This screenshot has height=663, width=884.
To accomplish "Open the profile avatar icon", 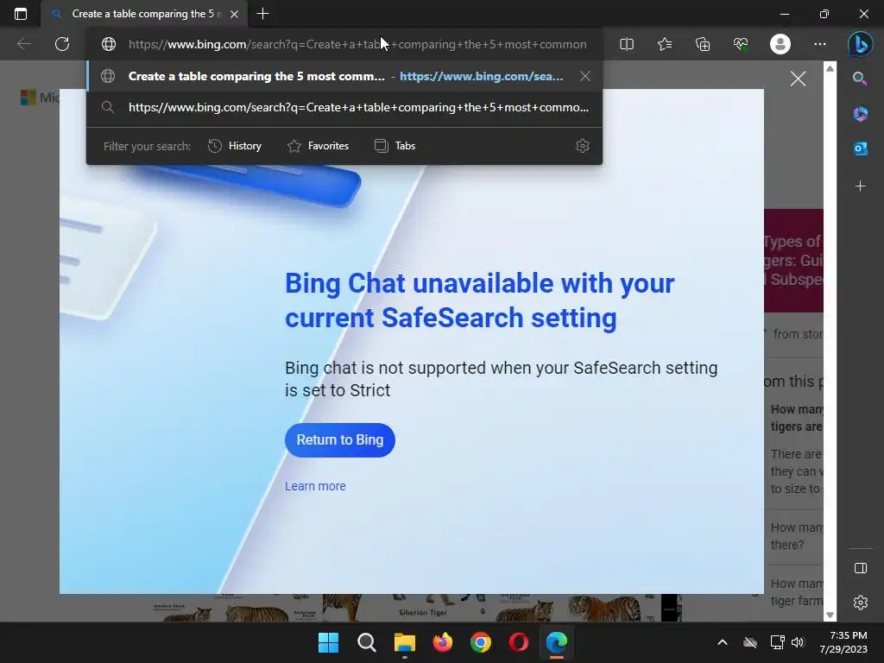I will [780, 44].
